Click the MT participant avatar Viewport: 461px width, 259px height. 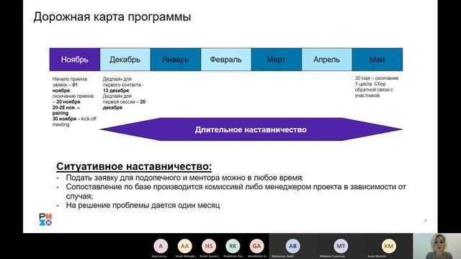[x=341, y=246]
